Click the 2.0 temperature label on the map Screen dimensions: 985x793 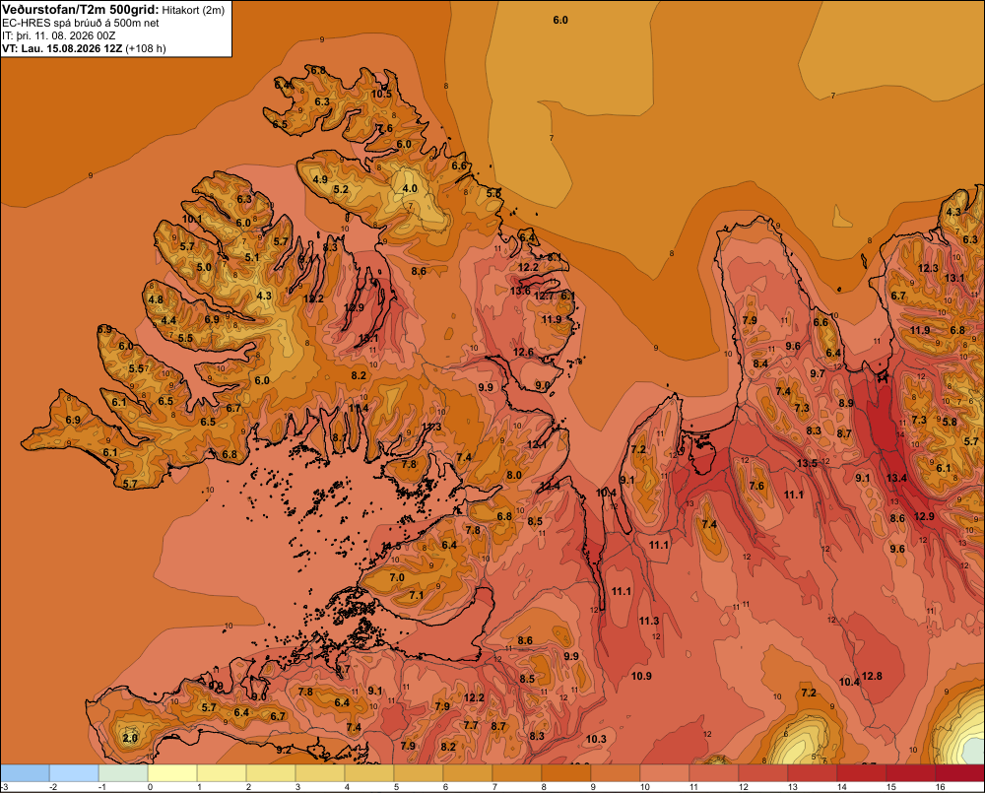[x=130, y=738]
